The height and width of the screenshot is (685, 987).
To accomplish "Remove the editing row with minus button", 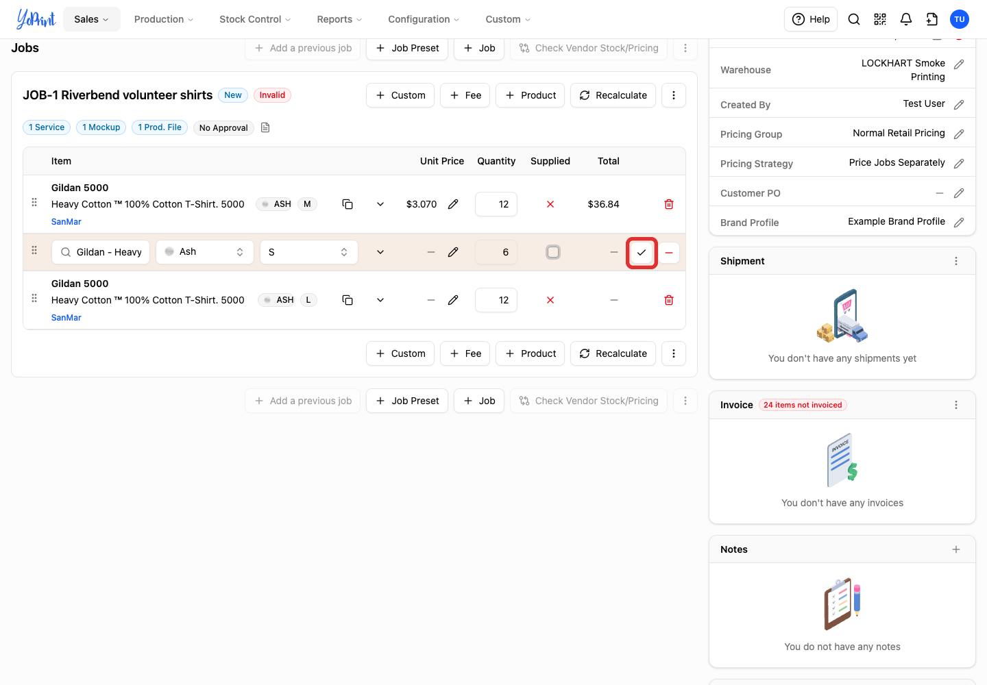I will tap(669, 252).
